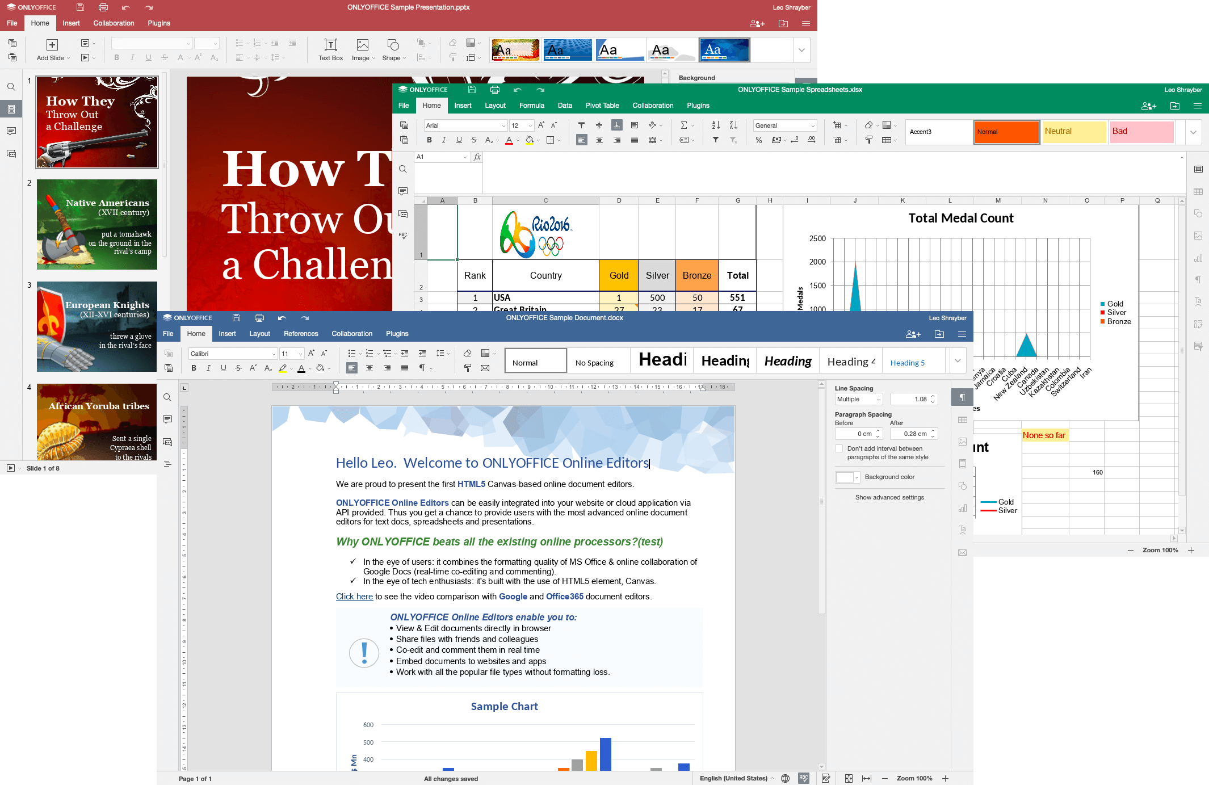
Task: Open spell check in spreadsheet left sidebar
Action: click(x=403, y=236)
